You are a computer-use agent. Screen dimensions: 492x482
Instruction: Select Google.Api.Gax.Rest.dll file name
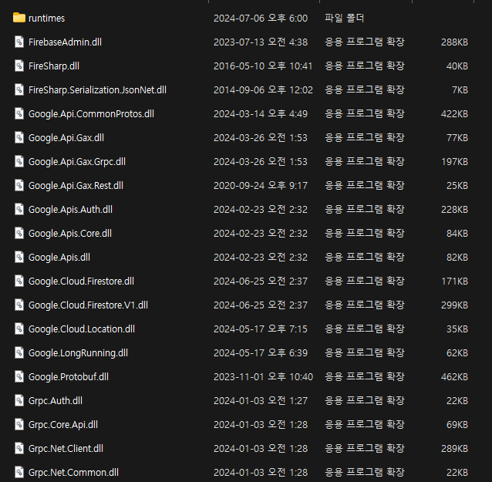76,185
